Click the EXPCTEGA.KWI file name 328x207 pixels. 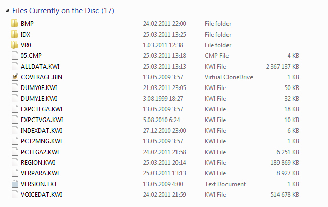coord(42,109)
